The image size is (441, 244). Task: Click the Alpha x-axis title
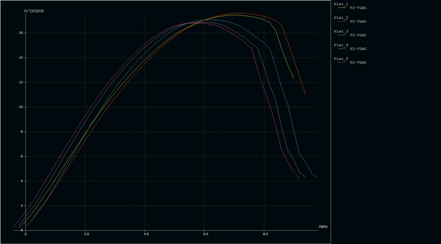pos(323,226)
